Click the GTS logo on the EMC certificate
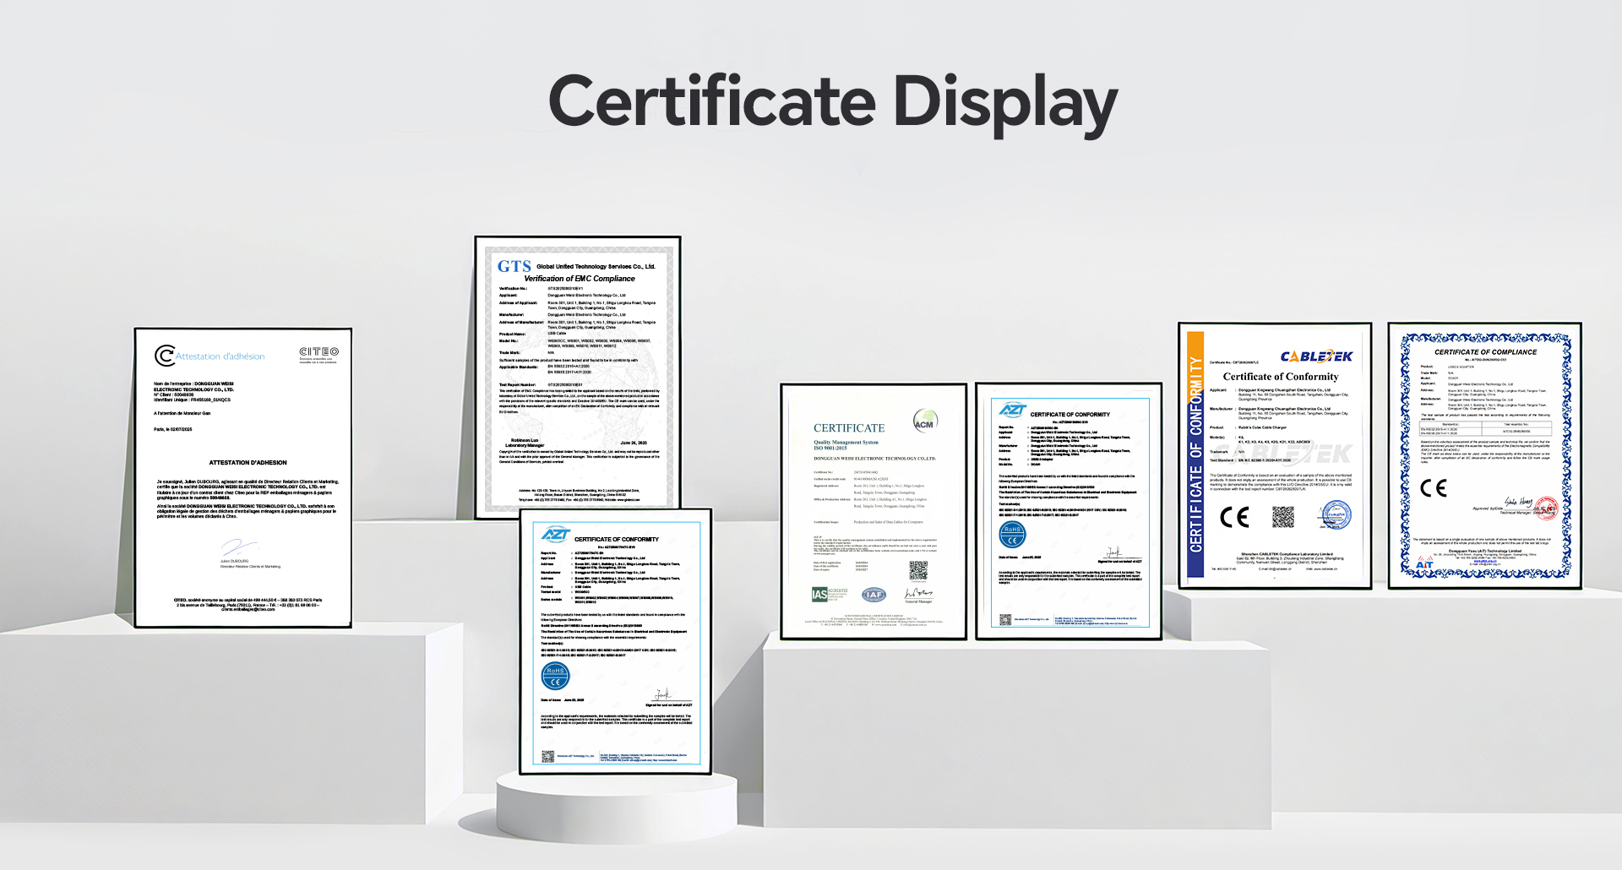 (514, 267)
